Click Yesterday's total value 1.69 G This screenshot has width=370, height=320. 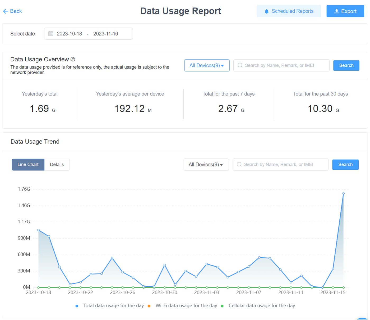pos(43,109)
